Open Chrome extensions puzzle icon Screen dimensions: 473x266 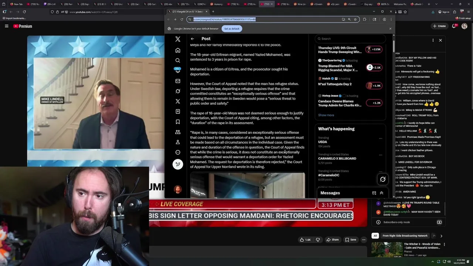pyautogui.click(x=364, y=19)
